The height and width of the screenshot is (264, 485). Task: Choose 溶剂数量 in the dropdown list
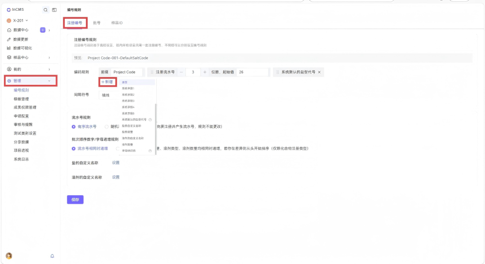click(137, 145)
